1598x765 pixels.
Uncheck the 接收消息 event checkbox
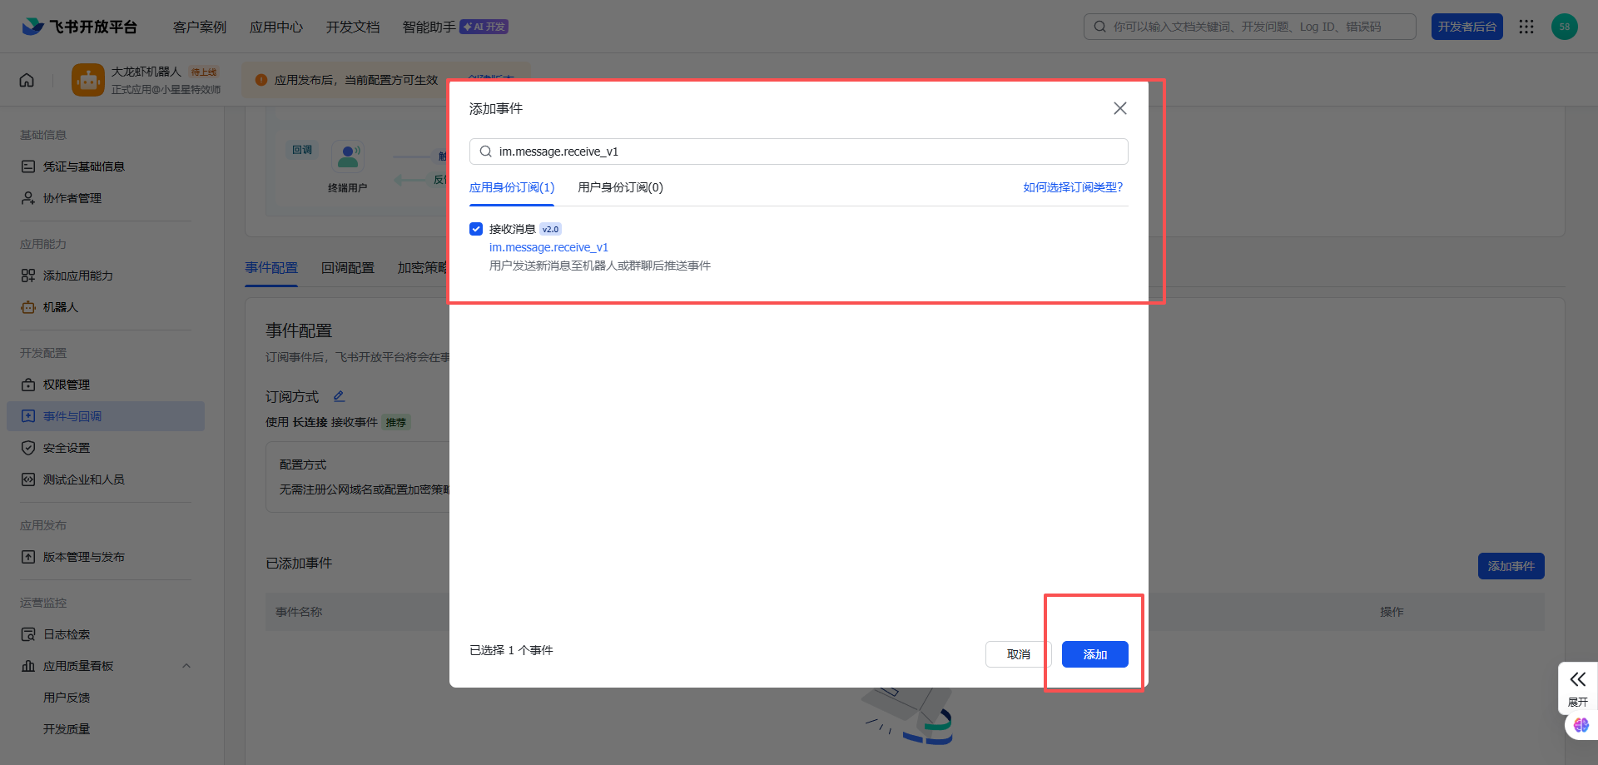[x=476, y=229]
